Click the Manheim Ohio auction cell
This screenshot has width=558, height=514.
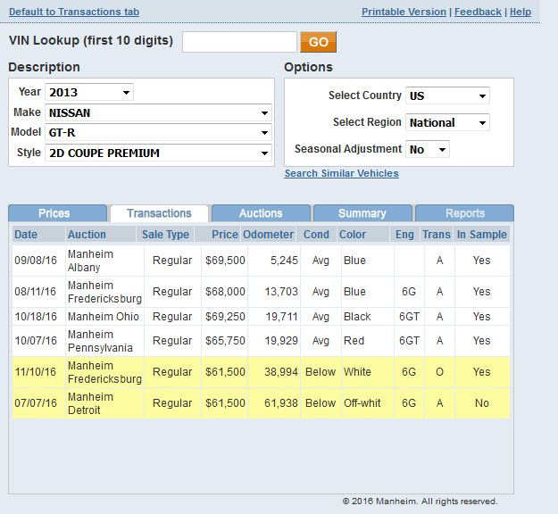[104, 317]
